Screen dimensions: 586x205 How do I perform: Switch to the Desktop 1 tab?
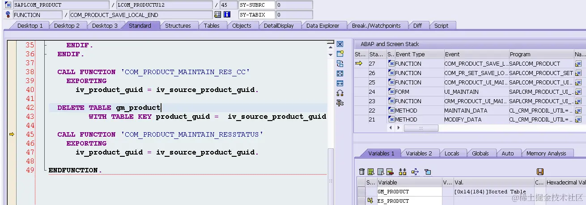coord(30,25)
